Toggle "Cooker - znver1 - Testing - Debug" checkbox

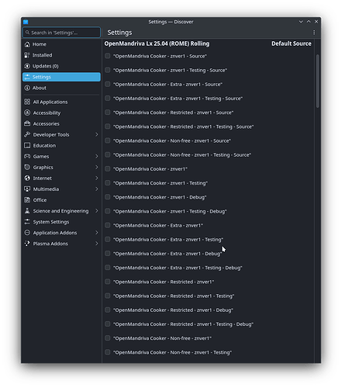click(x=108, y=211)
